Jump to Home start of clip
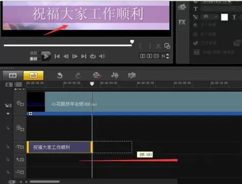This screenshot has height=184, width=242. tap(57, 56)
